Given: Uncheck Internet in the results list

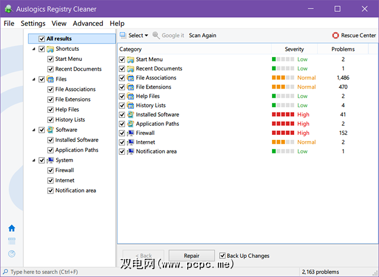Looking at the screenshot, I should pyautogui.click(x=122, y=142).
